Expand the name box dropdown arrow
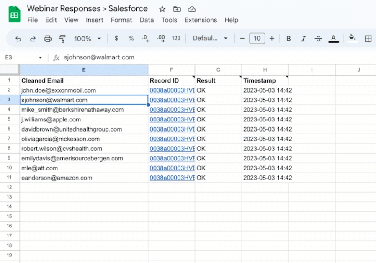The height and width of the screenshot is (263, 376). [x=40, y=57]
